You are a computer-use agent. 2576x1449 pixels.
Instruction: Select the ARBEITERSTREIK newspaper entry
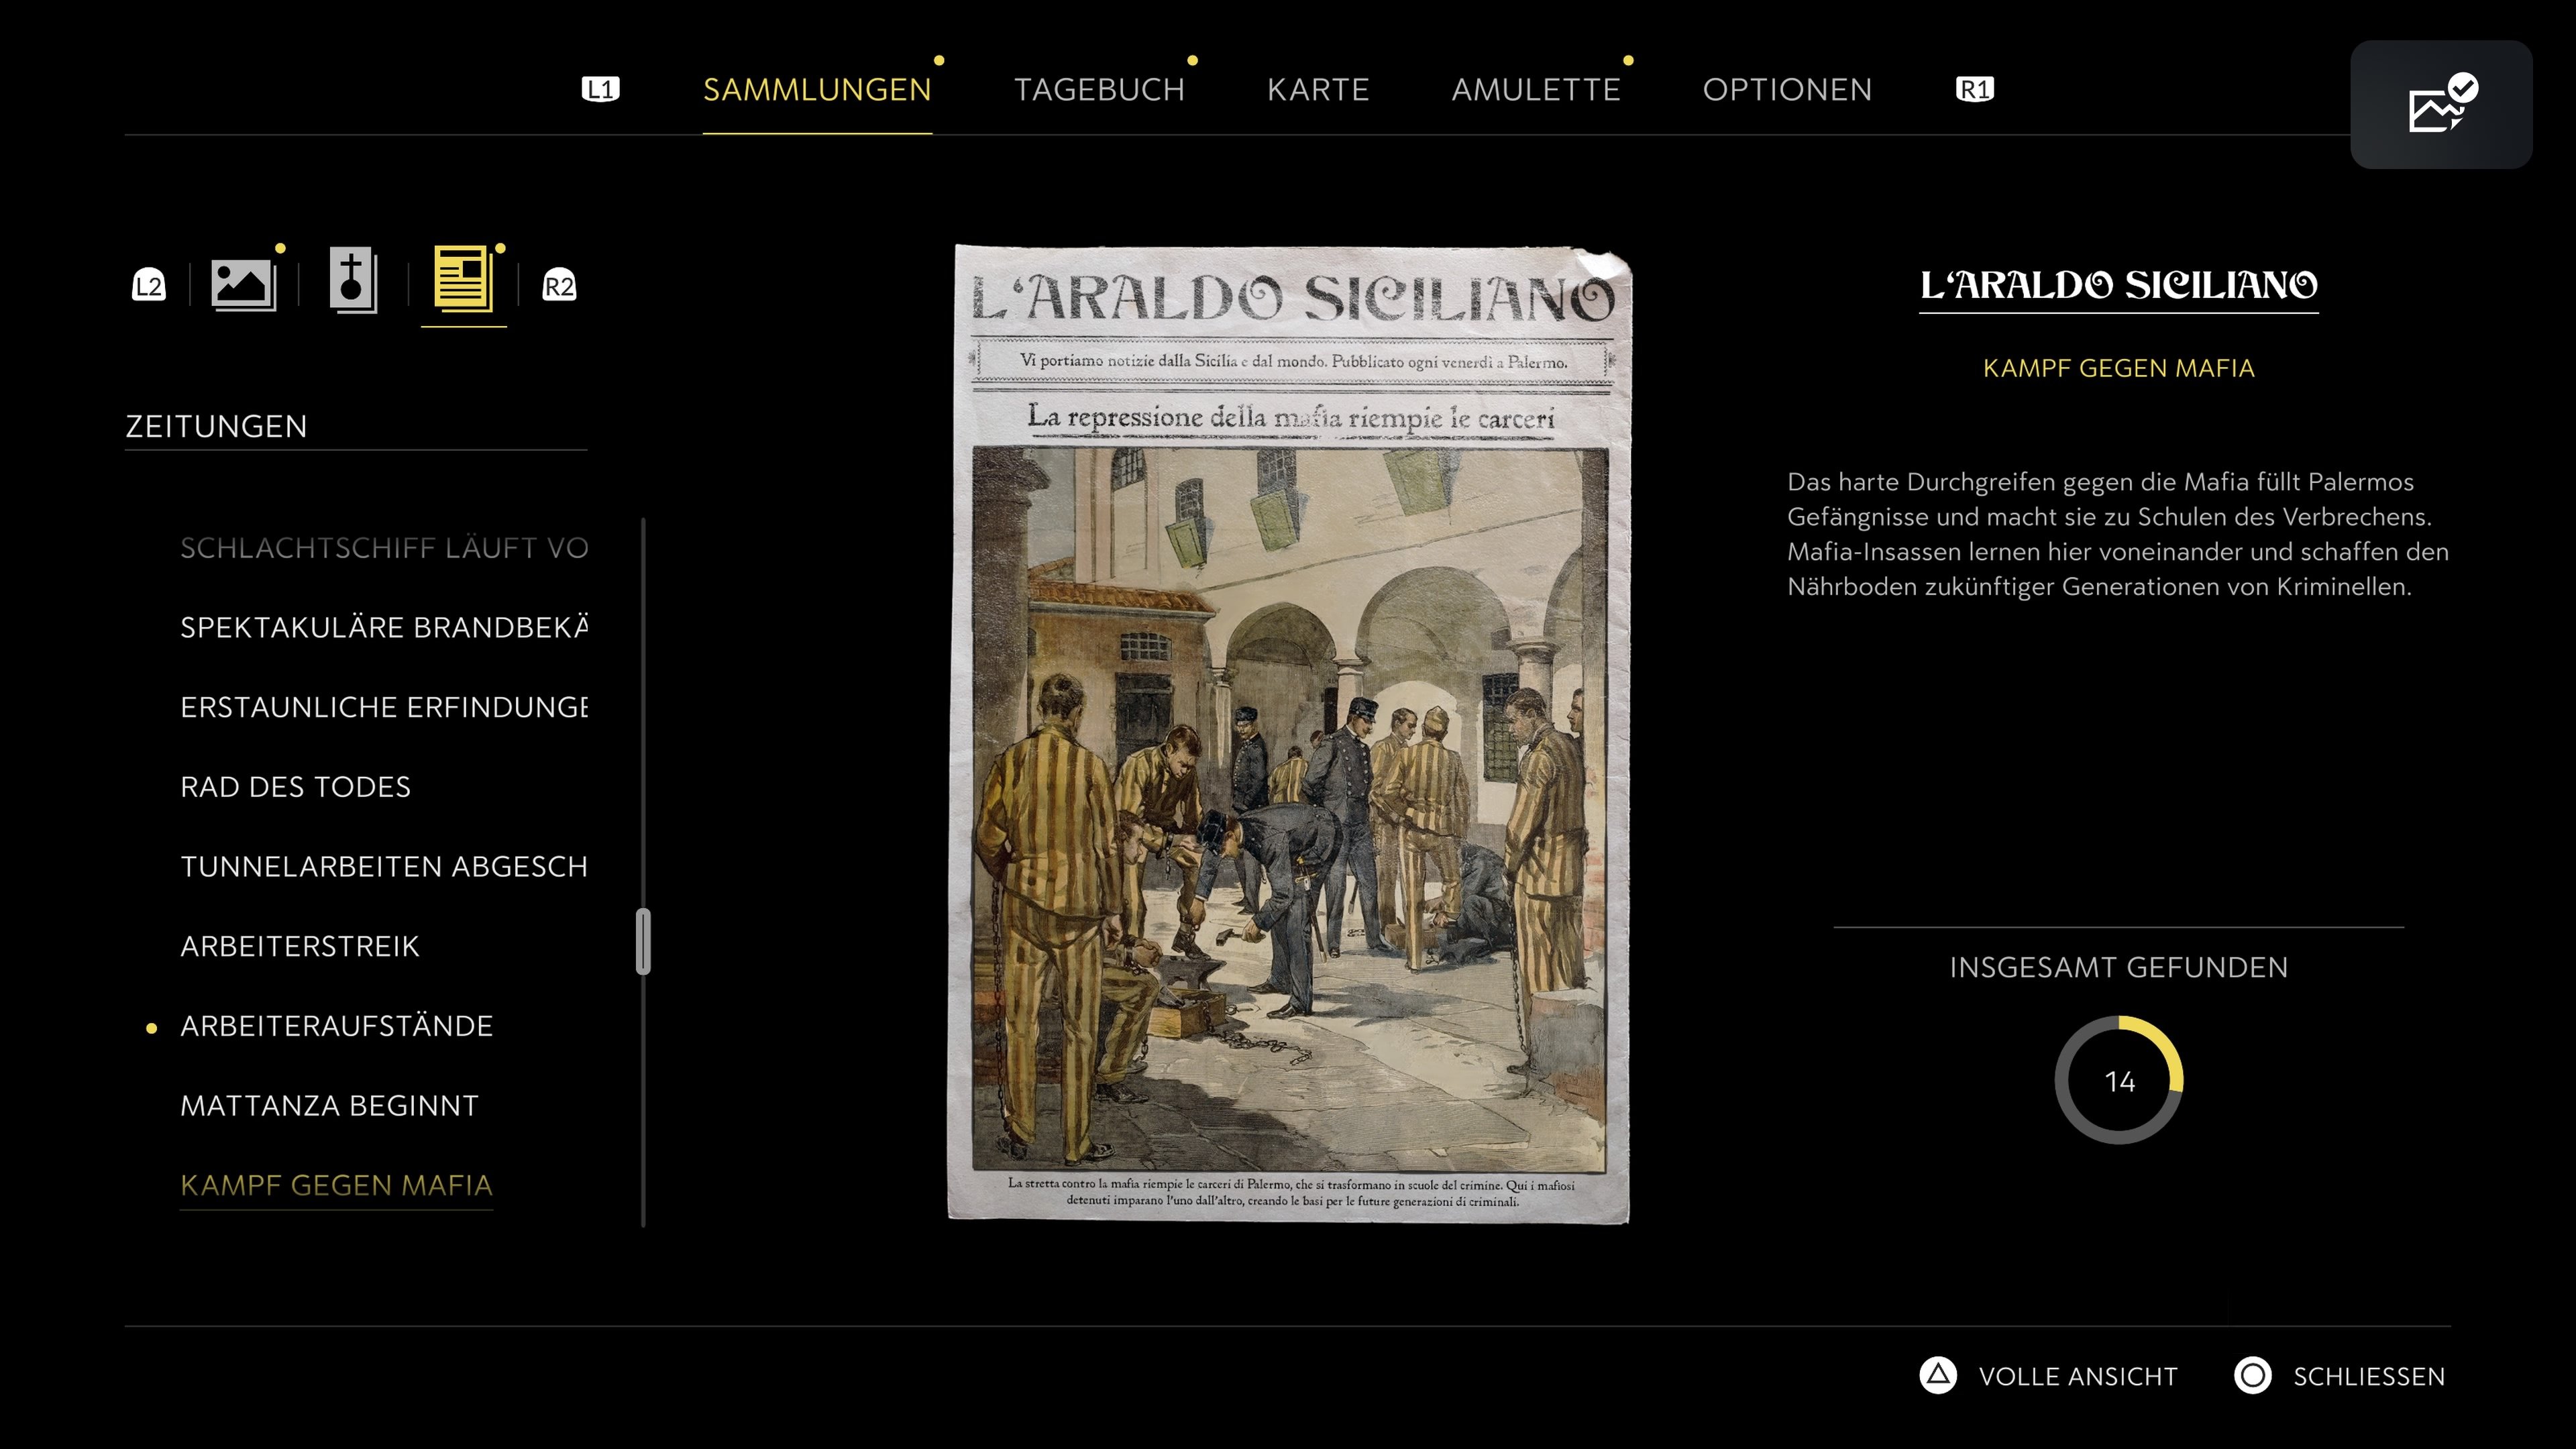coord(299,946)
